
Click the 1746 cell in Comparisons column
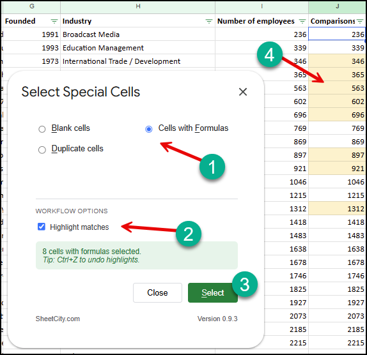(337, 276)
